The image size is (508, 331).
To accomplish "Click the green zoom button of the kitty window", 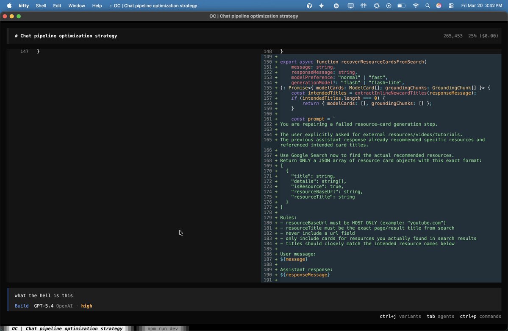I will 19,16.
